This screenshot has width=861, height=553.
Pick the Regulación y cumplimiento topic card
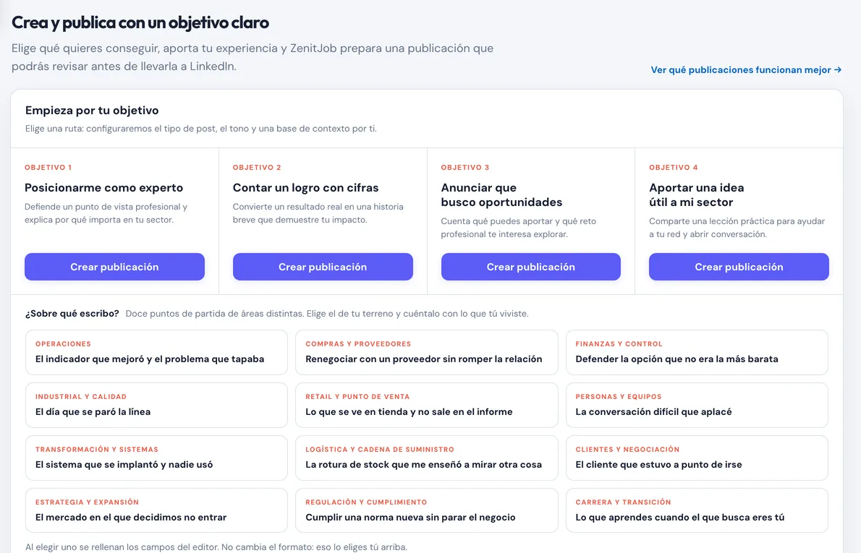point(427,510)
